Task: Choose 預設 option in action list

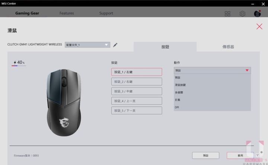Action: tap(212, 77)
